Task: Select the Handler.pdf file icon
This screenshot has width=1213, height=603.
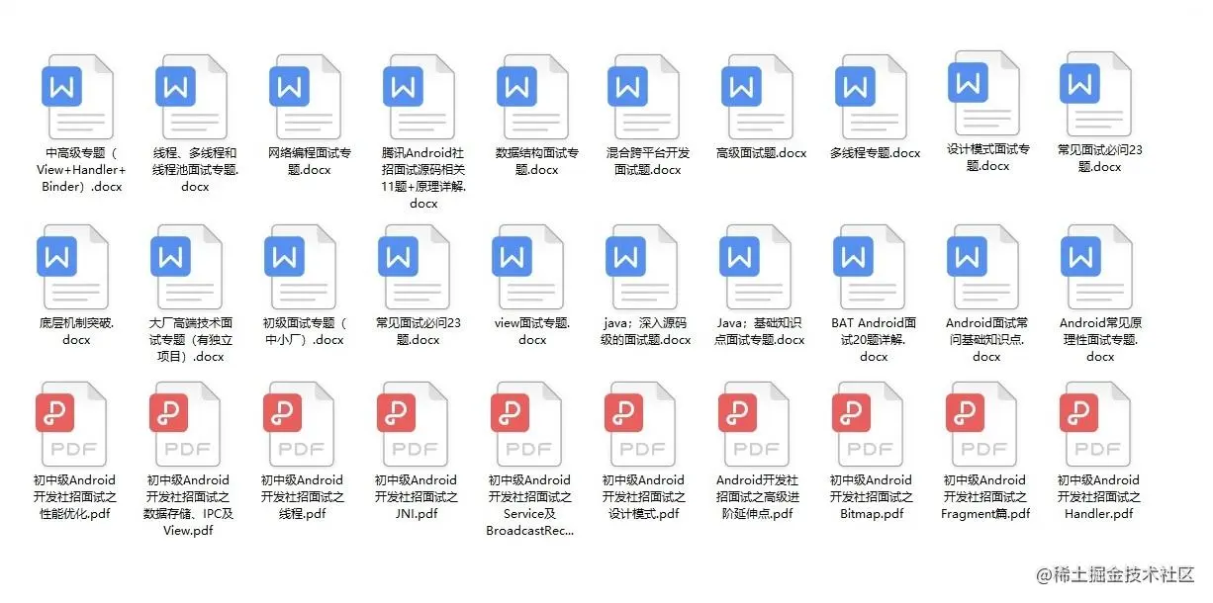Action: (1099, 424)
